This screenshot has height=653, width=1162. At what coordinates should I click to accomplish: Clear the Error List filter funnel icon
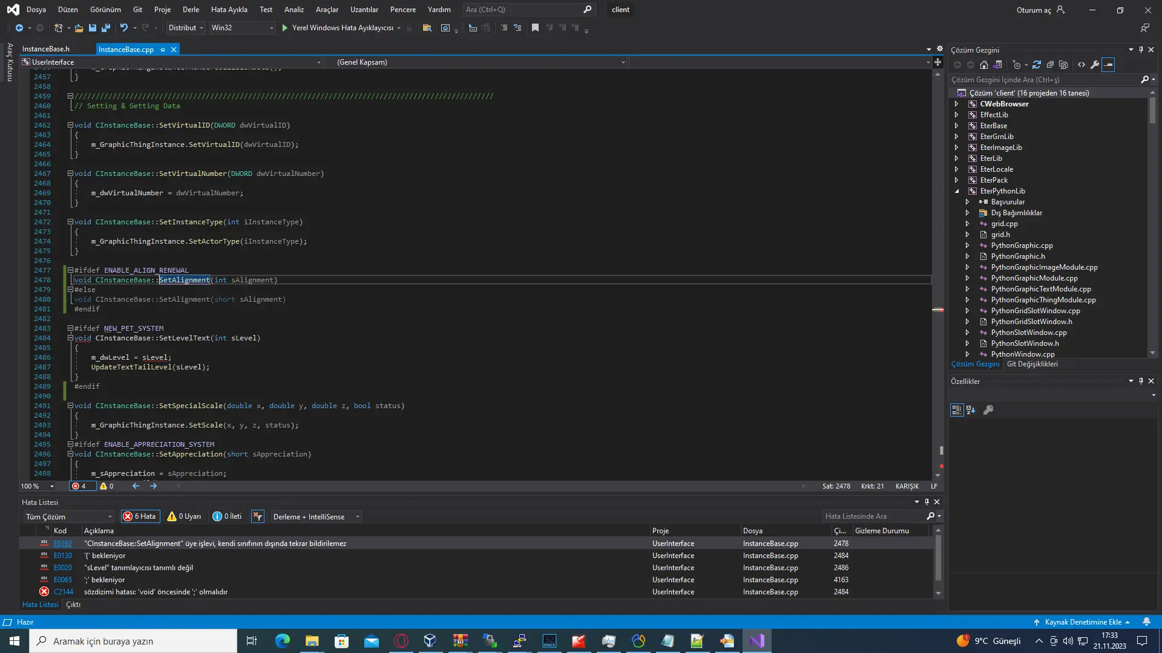coord(258,516)
